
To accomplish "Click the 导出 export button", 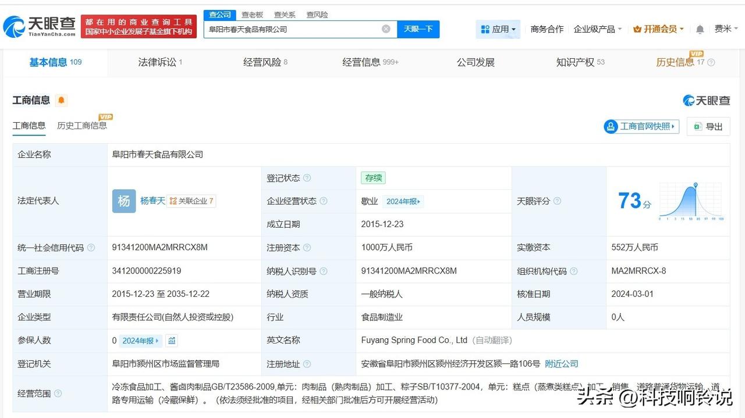I will point(708,126).
